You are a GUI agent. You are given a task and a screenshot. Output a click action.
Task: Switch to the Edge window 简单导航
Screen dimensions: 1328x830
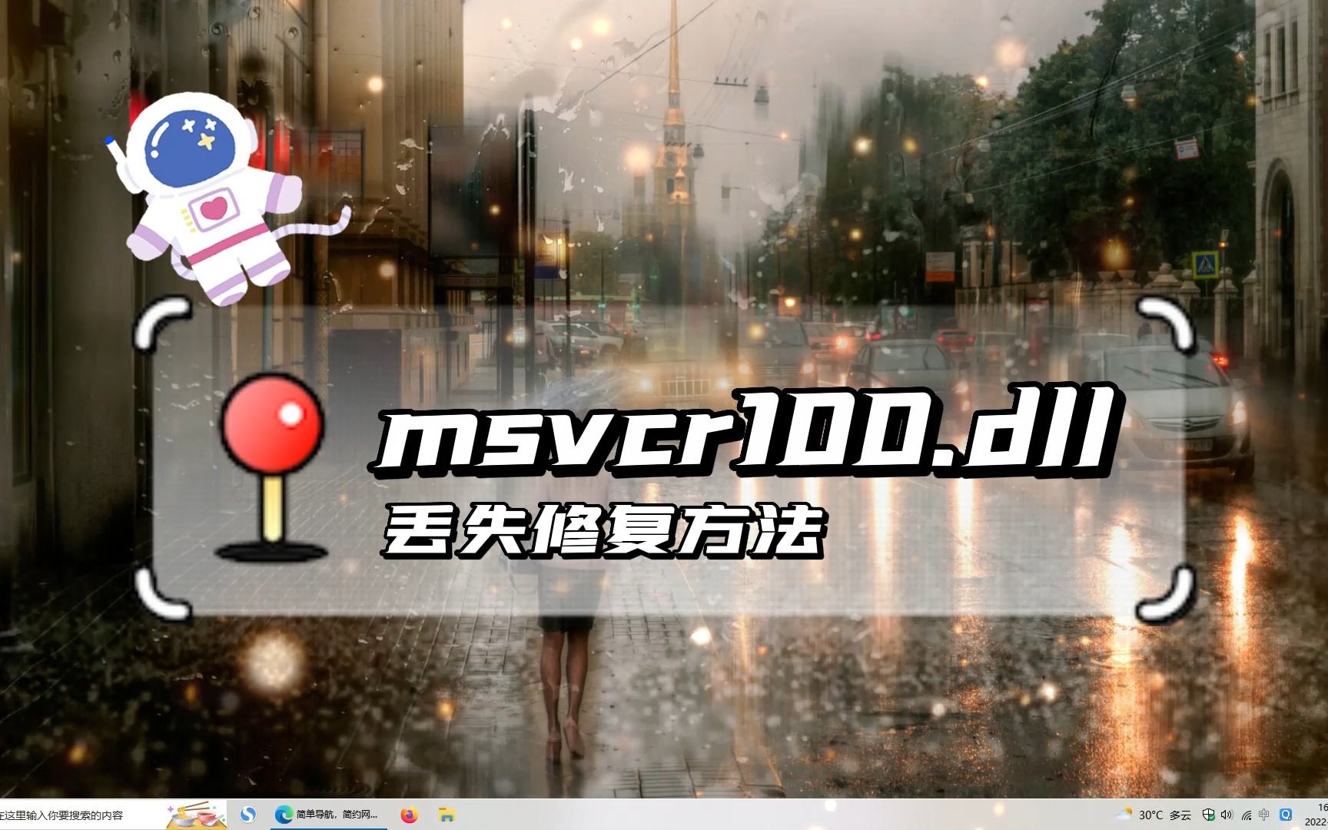coord(329,815)
